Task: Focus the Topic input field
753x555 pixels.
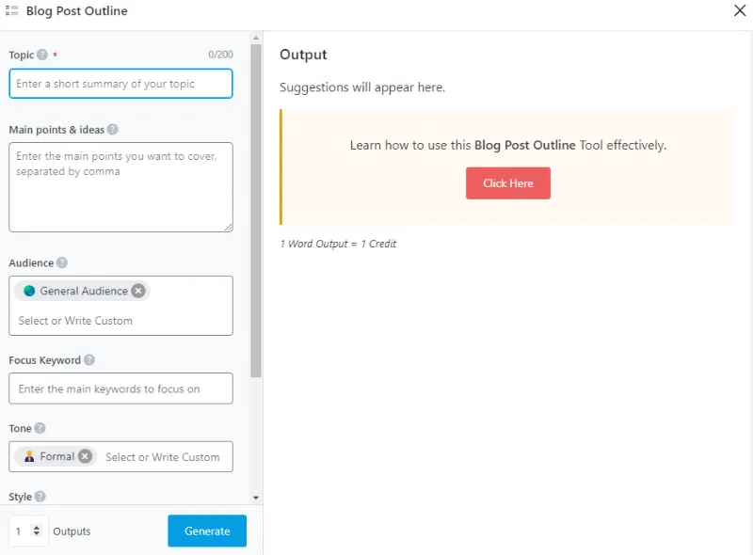Action: pyautogui.click(x=120, y=84)
